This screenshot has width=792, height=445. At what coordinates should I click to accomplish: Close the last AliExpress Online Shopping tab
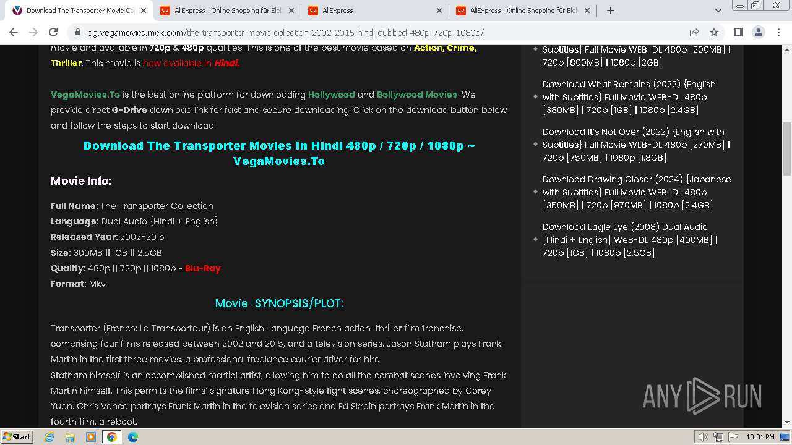[x=587, y=11]
